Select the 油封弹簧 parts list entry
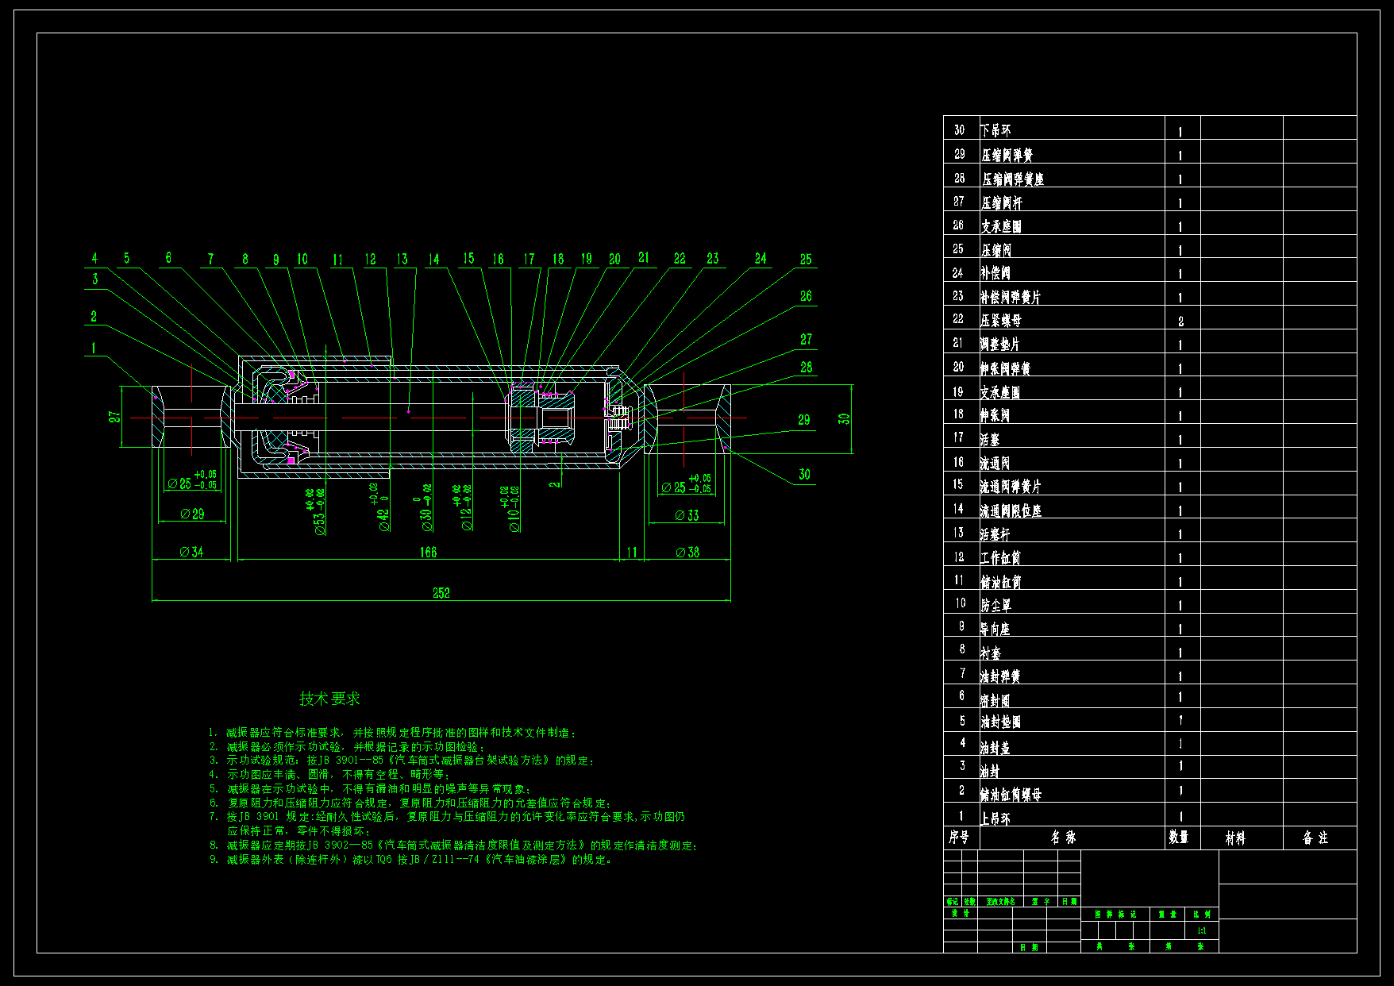 (1000, 676)
